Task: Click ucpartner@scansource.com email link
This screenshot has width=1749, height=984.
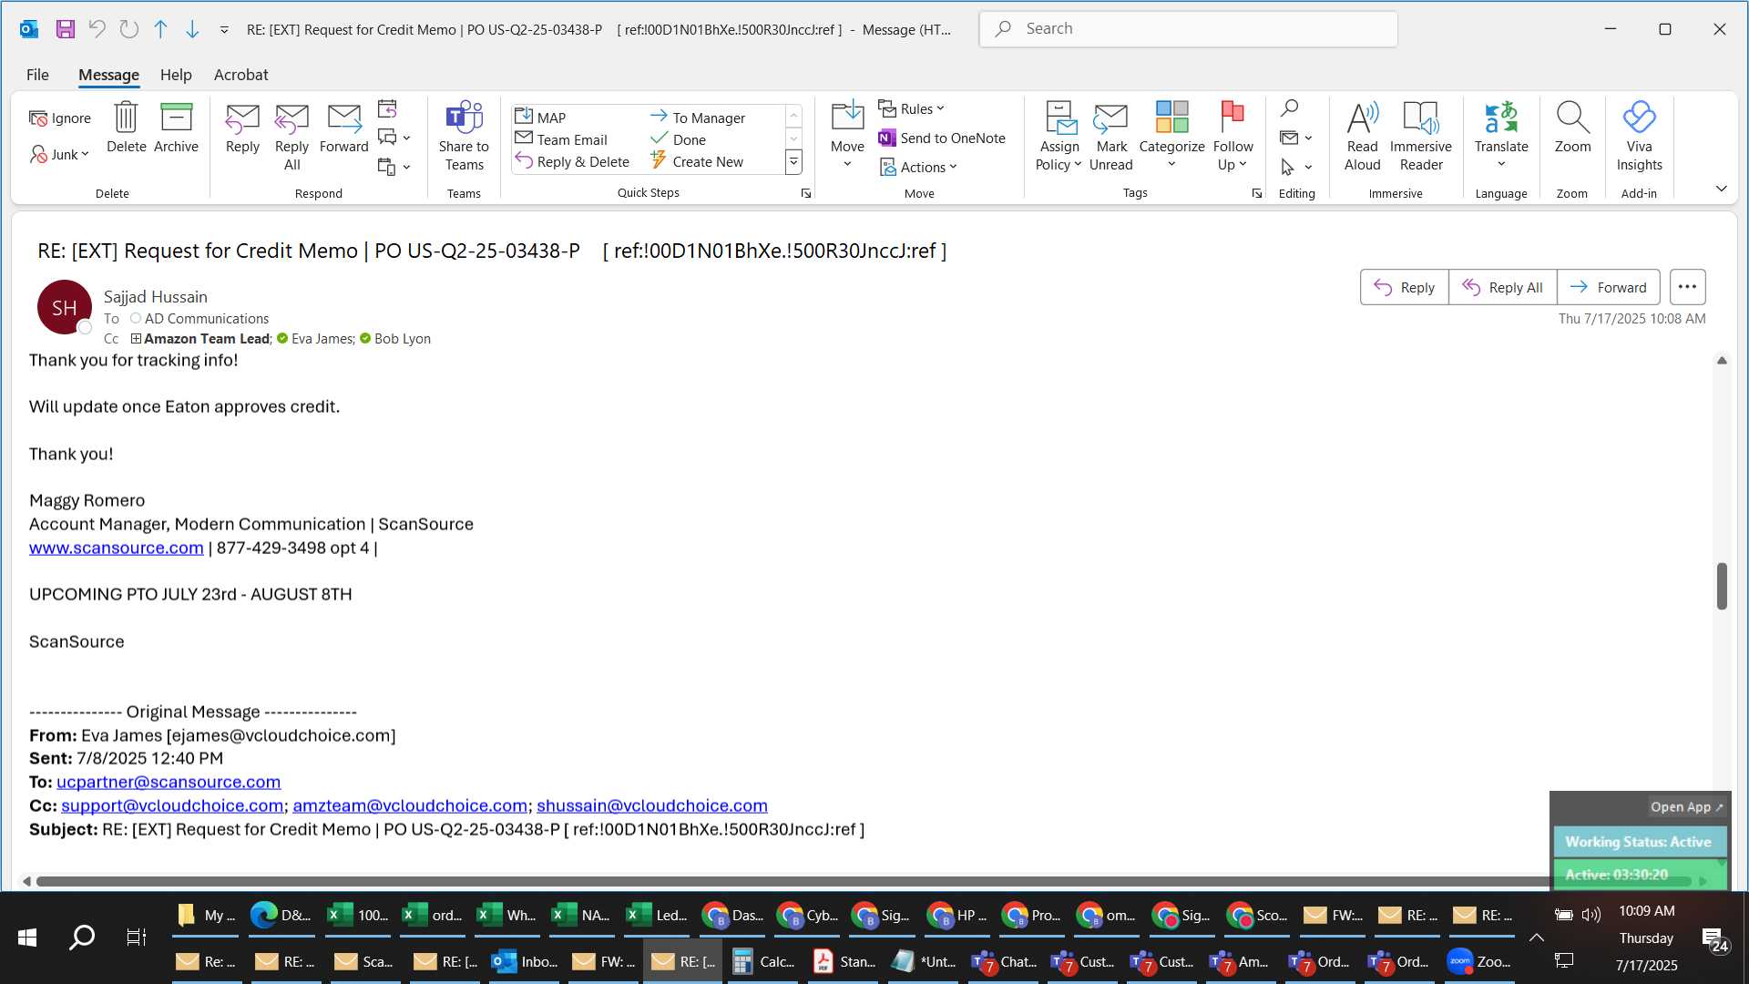Action: [169, 782]
